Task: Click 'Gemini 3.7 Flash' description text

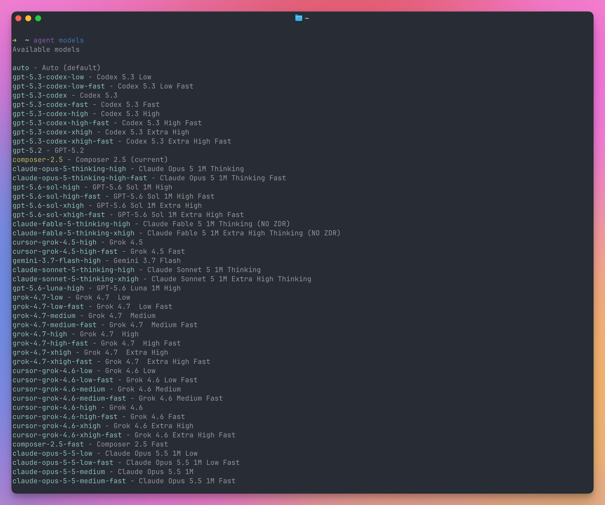Action: click(x=147, y=261)
